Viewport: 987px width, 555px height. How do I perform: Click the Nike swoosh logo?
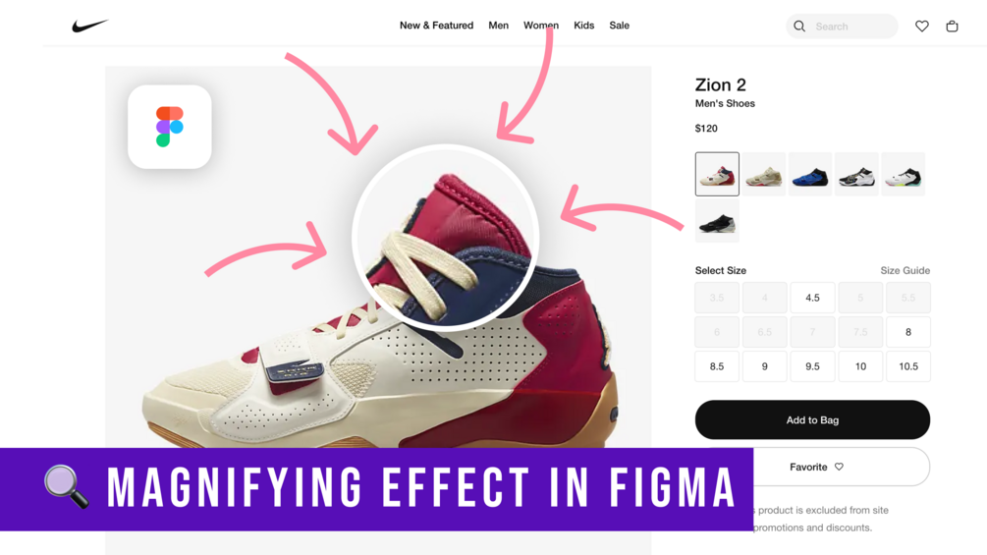click(90, 26)
